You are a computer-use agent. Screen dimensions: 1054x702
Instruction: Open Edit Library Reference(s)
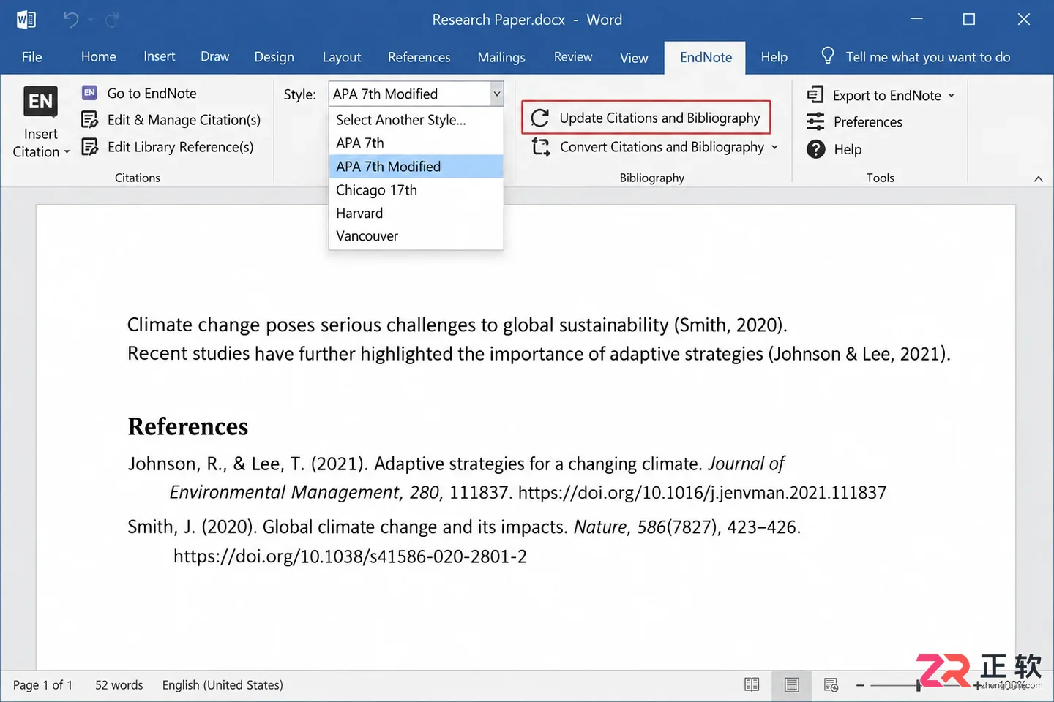[168, 147]
